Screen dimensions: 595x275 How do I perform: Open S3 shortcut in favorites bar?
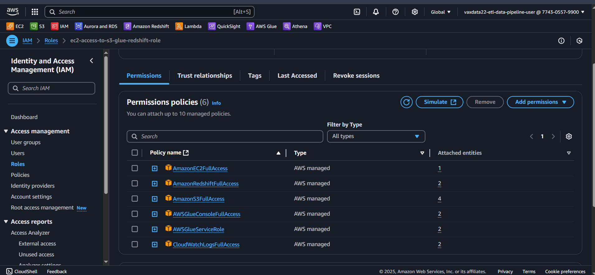click(37, 26)
